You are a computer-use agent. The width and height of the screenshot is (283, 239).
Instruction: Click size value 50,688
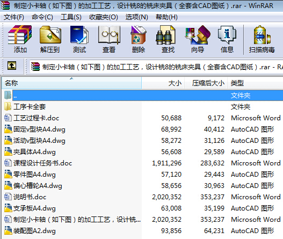pos(171,118)
